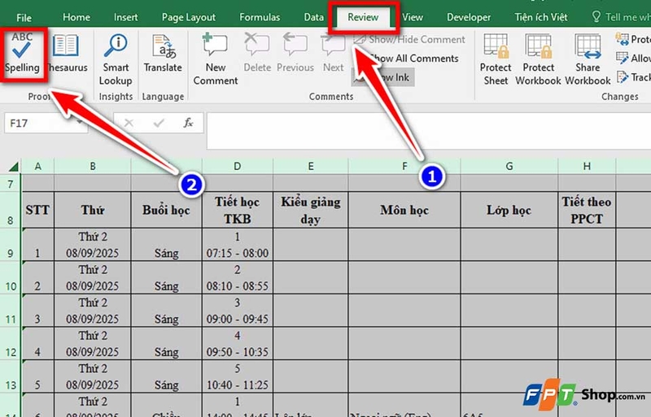The width and height of the screenshot is (651, 417).
Task: Select column B header
Action: point(93,167)
